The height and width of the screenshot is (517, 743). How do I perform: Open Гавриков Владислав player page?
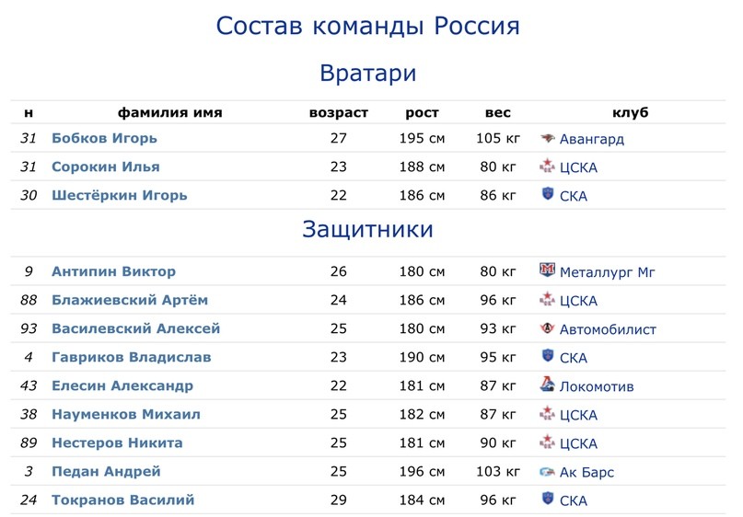pos(132,357)
